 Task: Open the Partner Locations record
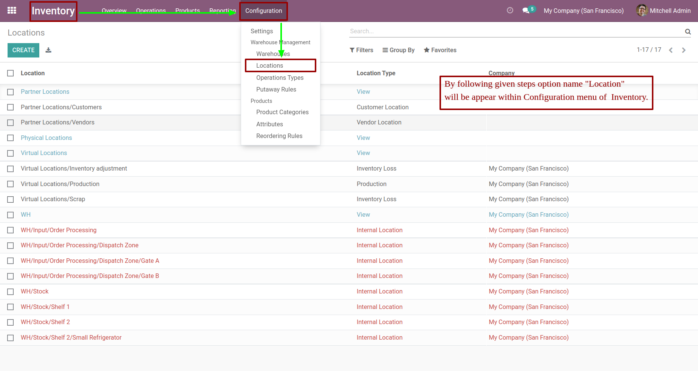[x=45, y=92]
